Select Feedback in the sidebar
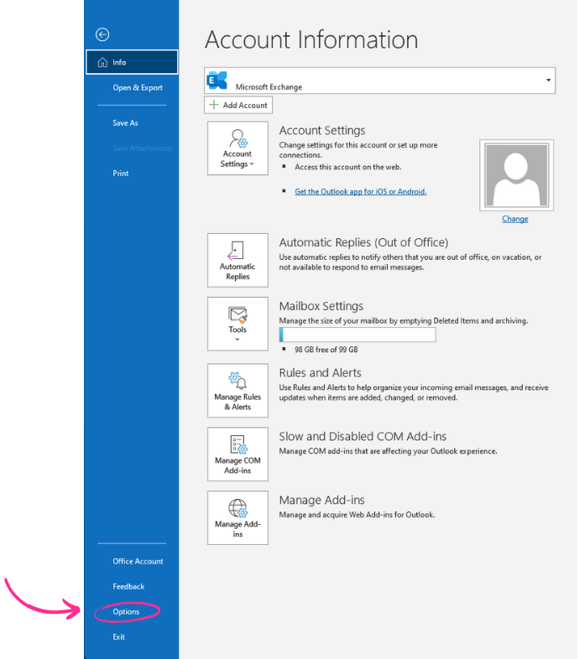Image resolution: width=579 pixels, height=659 pixels. tap(128, 586)
